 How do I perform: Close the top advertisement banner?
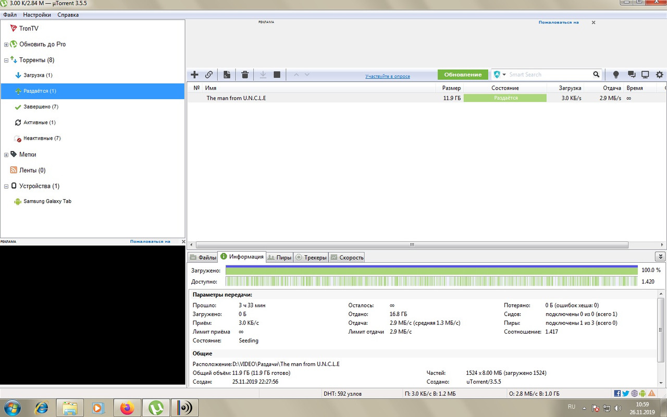[x=594, y=22]
